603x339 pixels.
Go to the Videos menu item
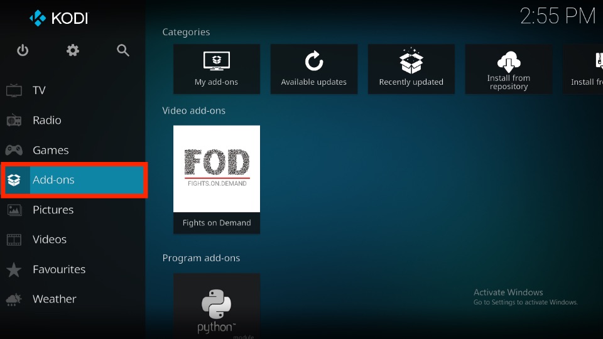[x=73, y=239]
